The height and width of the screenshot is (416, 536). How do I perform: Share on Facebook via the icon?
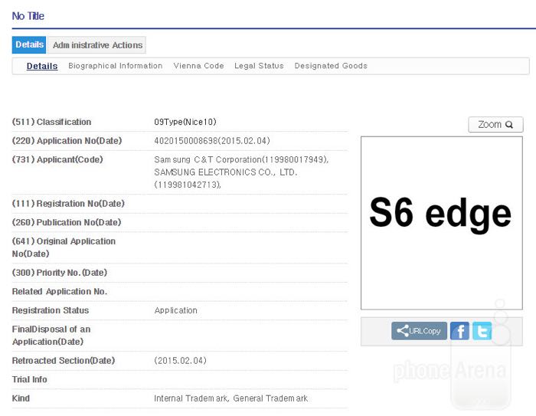tap(459, 331)
